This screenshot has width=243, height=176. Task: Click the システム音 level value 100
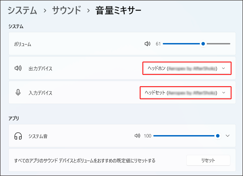coord(147,136)
